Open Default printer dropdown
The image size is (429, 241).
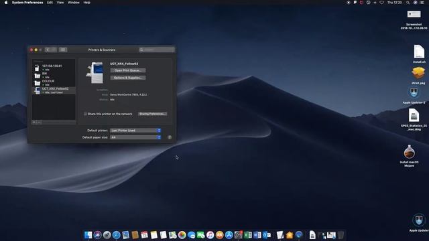[135, 131]
